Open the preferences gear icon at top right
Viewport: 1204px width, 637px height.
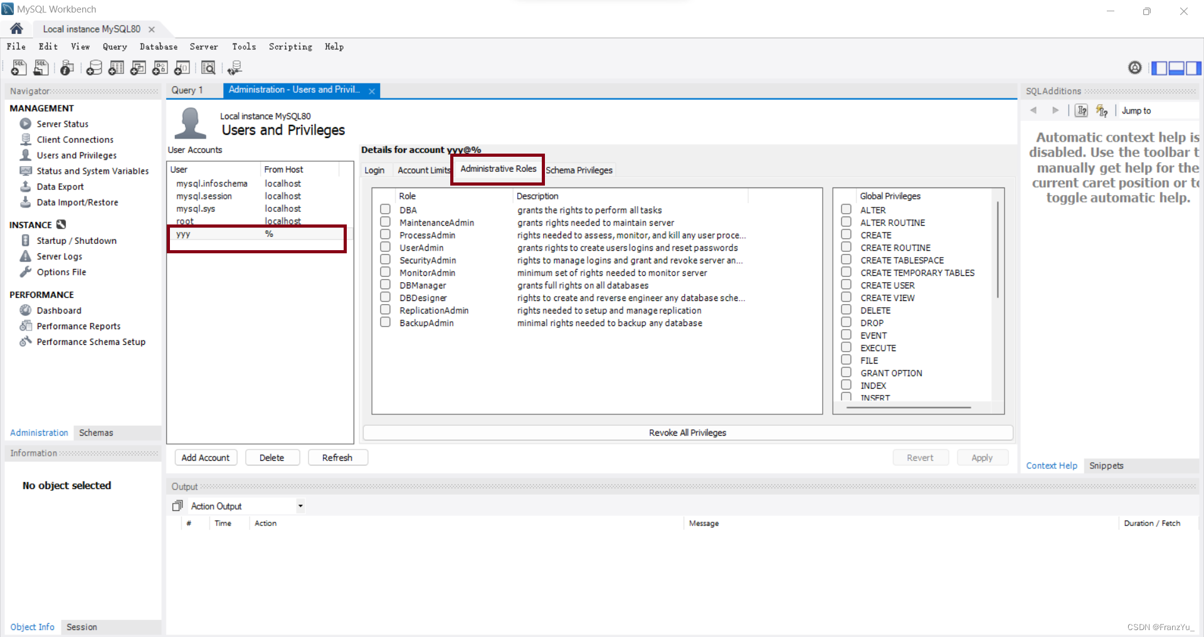coord(1134,68)
